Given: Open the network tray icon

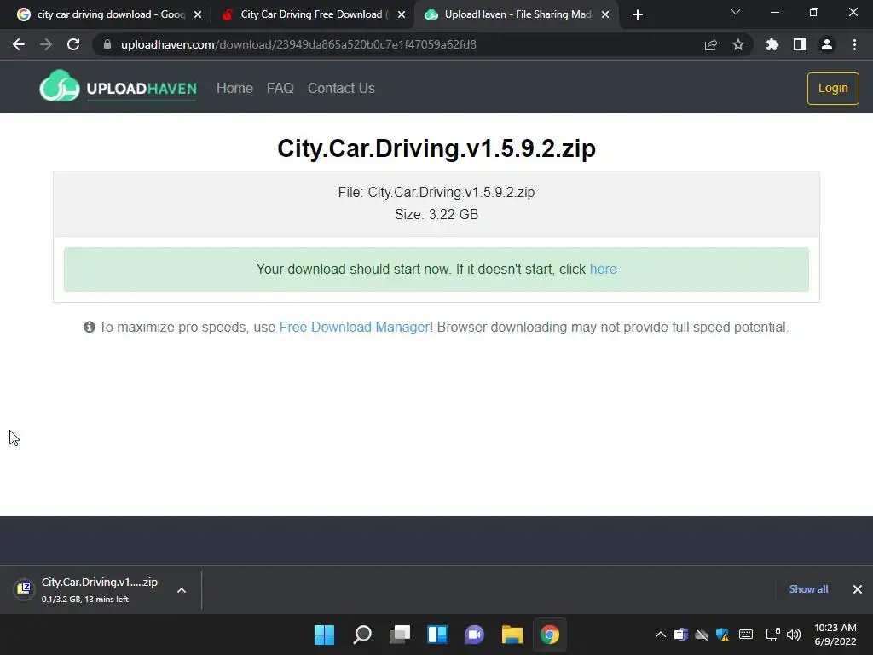Looking at the screenshot, I should click(x=772, y=635).
